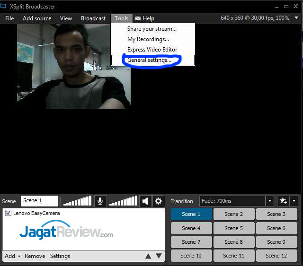The image size is (303, 266).
Task: Launch Express Video Editor
Action: 153,50
